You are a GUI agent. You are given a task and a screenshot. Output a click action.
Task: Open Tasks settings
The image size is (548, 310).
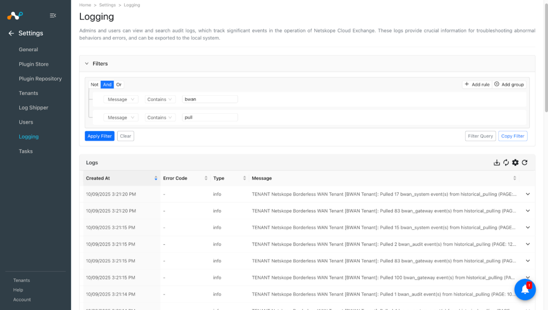click(26, 151)
